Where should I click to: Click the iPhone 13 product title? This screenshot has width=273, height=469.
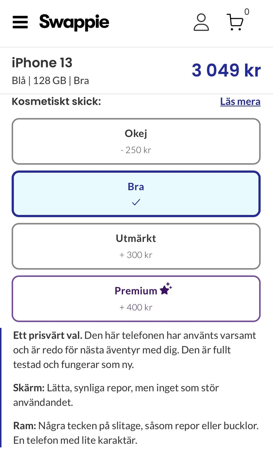pos(42,63)
